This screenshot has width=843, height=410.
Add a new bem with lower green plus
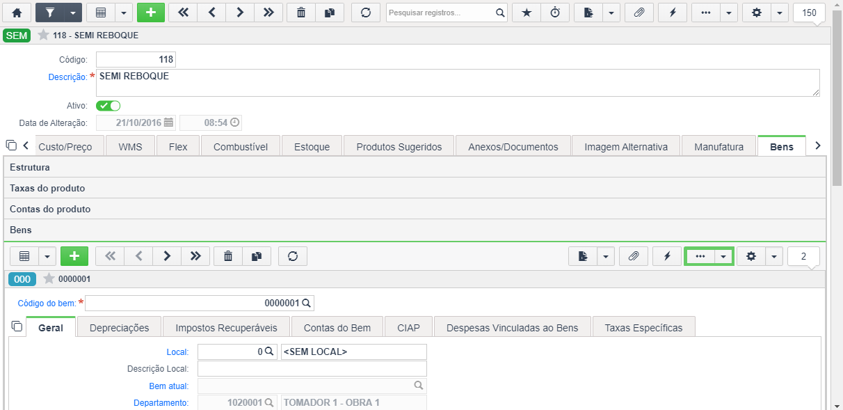point(74,256)
